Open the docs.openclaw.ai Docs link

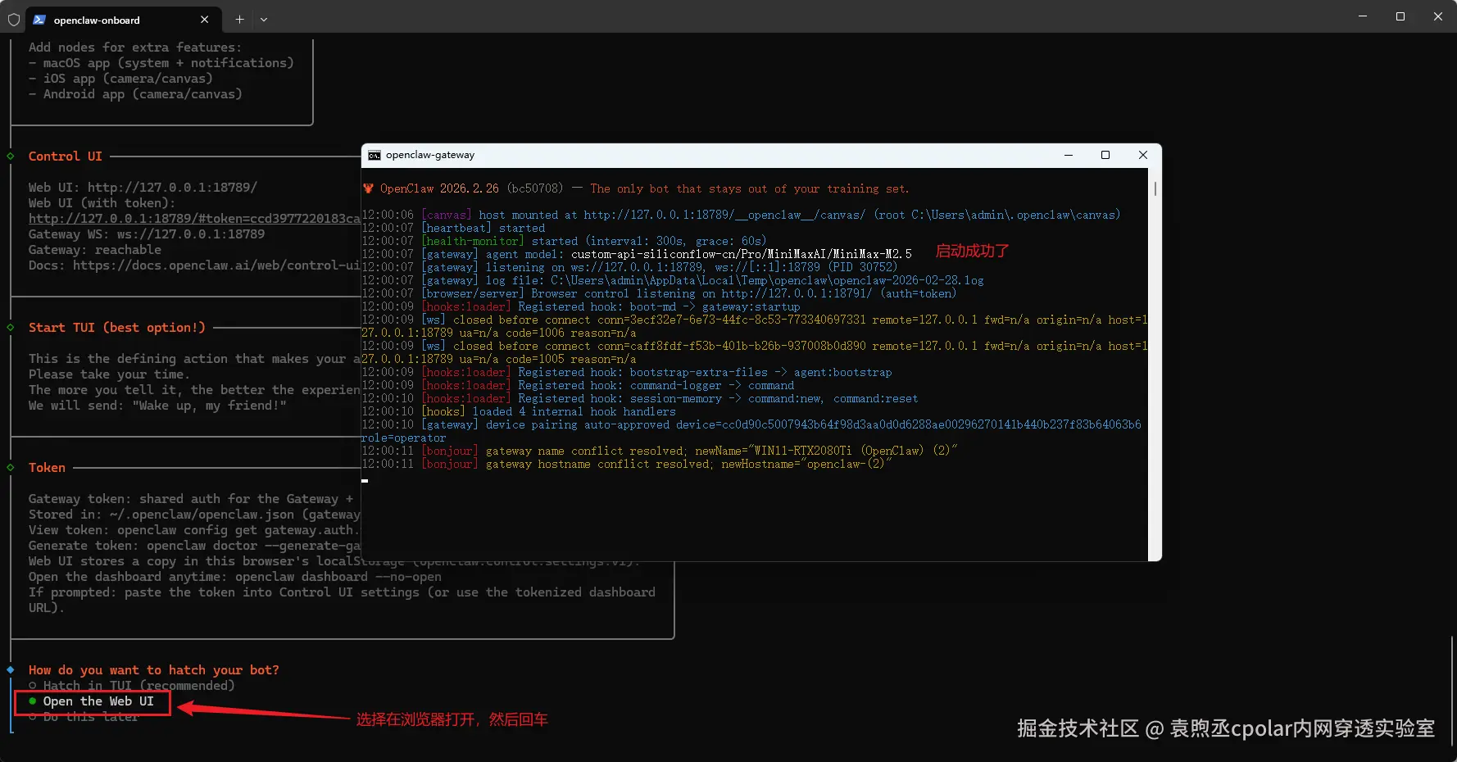pyautogui.click(x=216, y=265)
